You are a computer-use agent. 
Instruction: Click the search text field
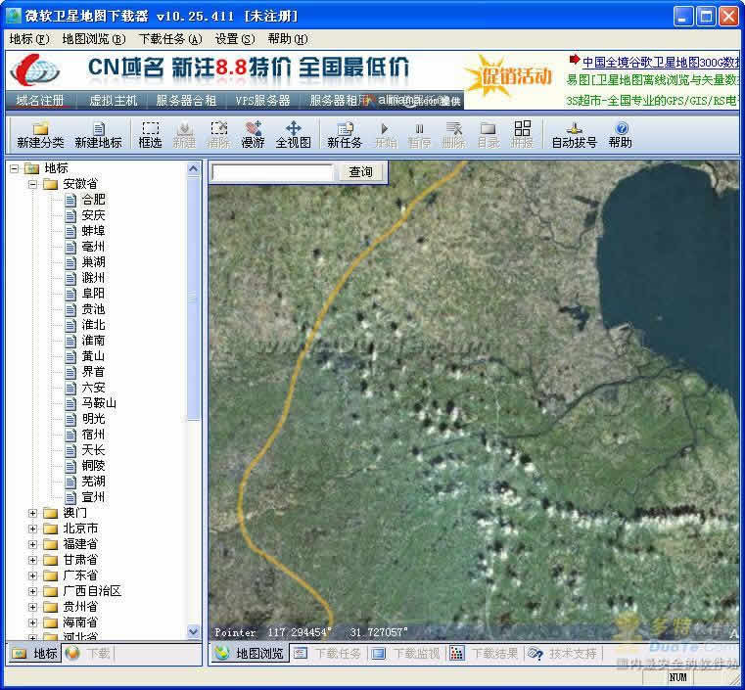[x=273, y=172]
